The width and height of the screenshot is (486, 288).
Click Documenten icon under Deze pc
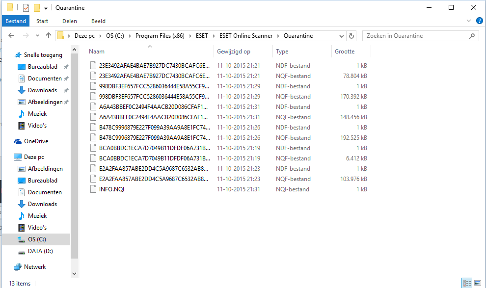tap(22, 192)
